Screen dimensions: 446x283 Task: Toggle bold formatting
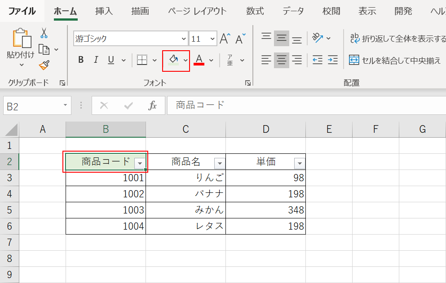coord(80,59)
